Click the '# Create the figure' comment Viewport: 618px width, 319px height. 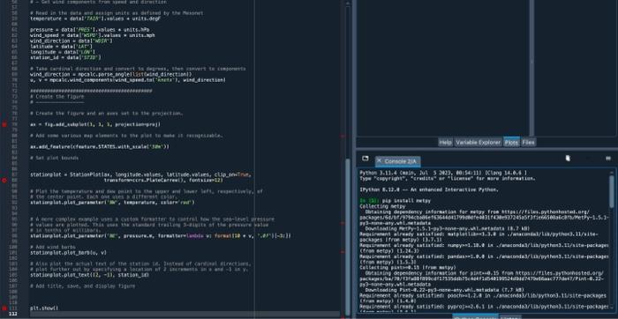[57, 96]
